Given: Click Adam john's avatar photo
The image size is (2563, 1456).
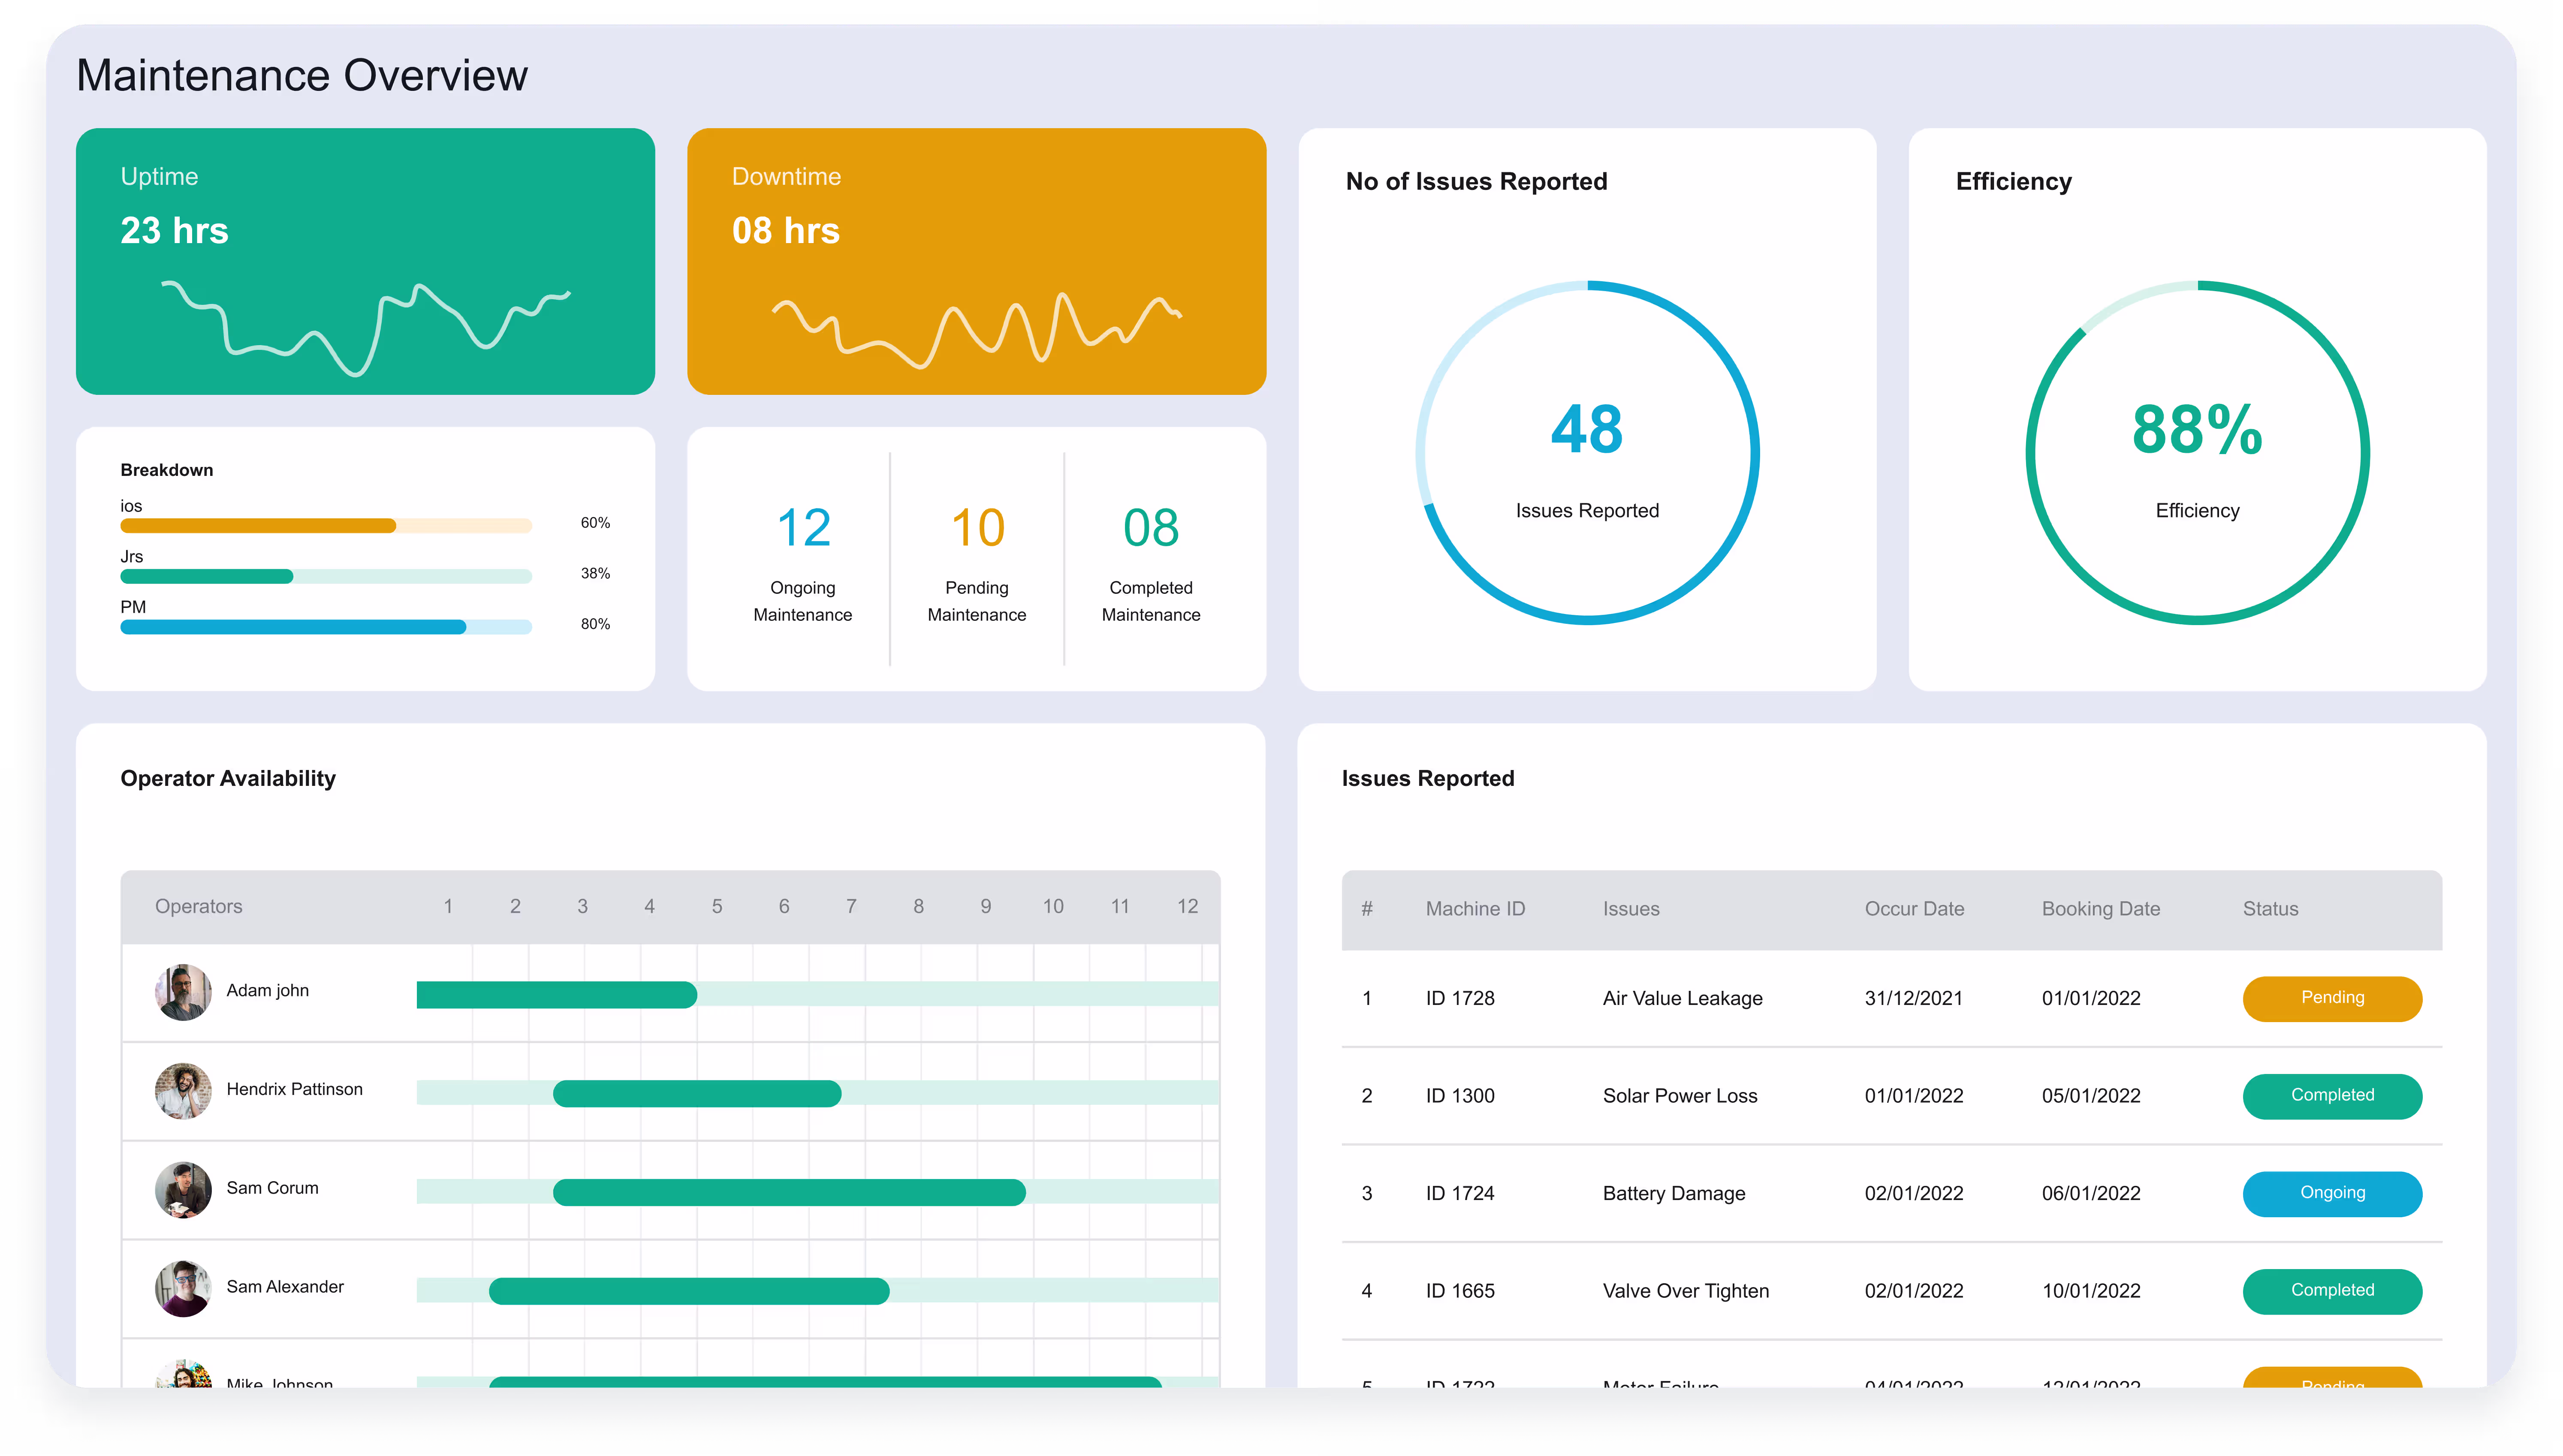Looking at the screenshot, I should pos(183,992).
